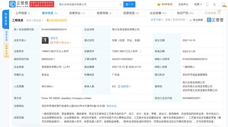Image resolution: width=228 pixels, height=127 pixels.
Task: Click the user avatar in the top right
Action: pos(224,4)
